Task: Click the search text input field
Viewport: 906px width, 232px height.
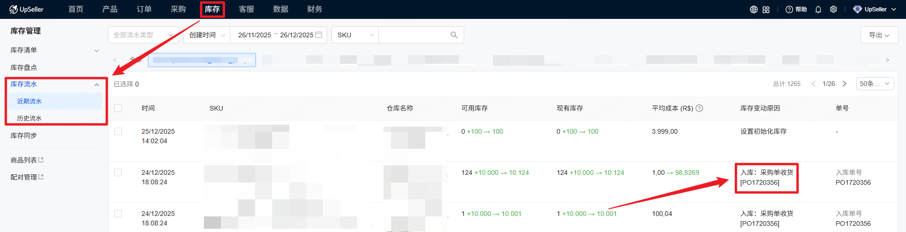Action: [412, 35]
